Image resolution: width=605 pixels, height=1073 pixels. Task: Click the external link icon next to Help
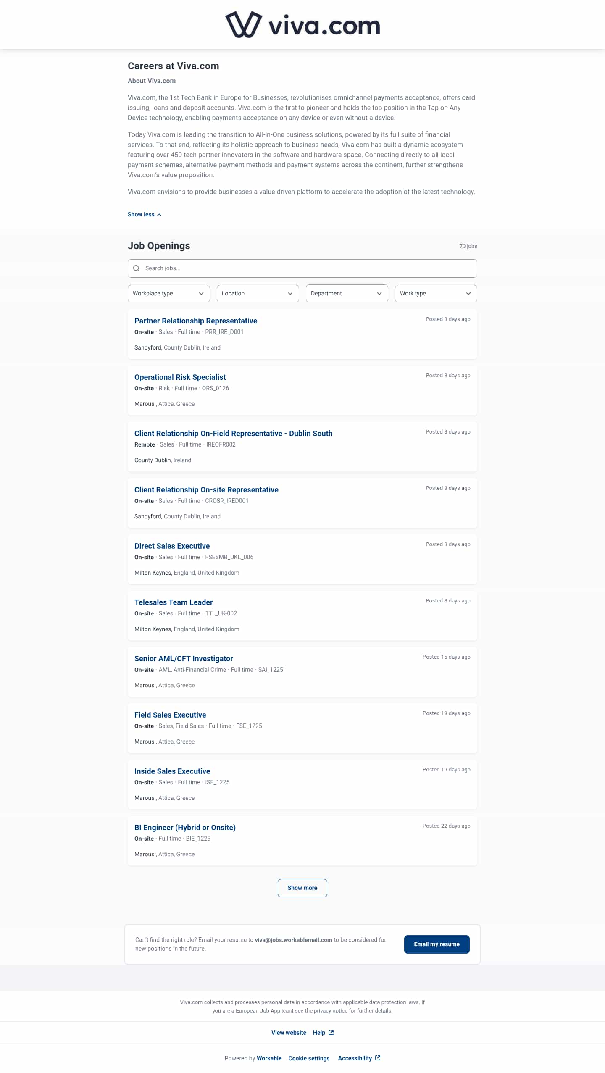click(331, 1032)
